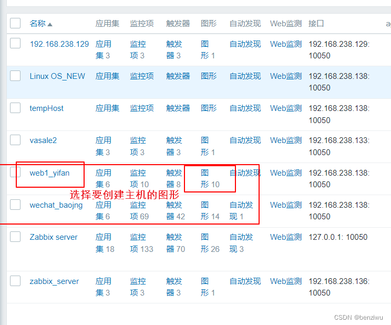The width and height of the screenshot is (391, 325).
Task: Open 触发器 8 for web1_yifan
Action: (x=174, y=178)
